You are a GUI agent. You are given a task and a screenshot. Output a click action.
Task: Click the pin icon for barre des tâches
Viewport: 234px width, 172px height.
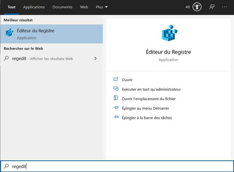pos(116,117)
